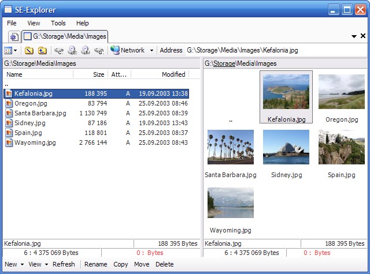370x274 pixels.
Task: Click Storage in right pane path
Action: tap(224, 63)
